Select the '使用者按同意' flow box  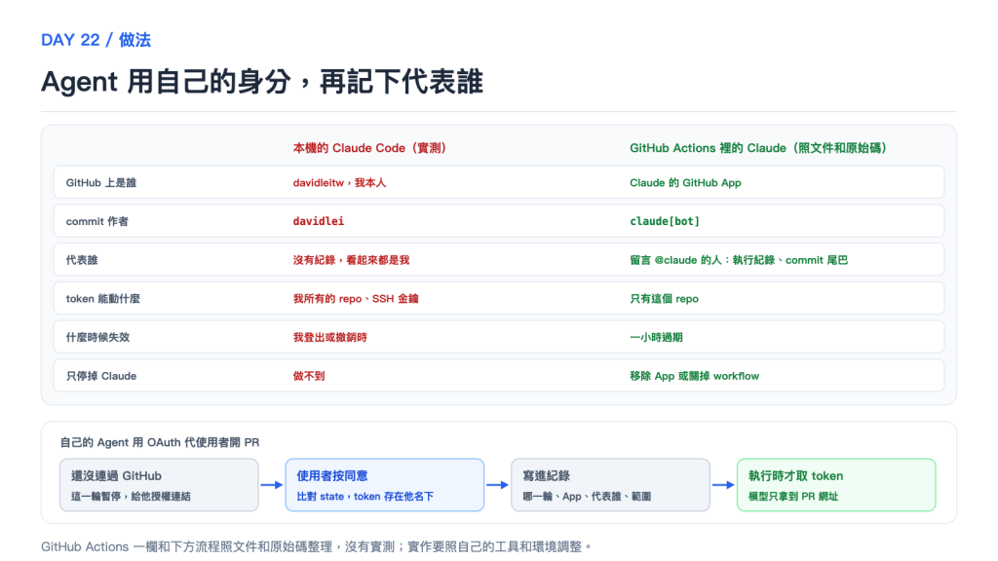pos(384,485)
